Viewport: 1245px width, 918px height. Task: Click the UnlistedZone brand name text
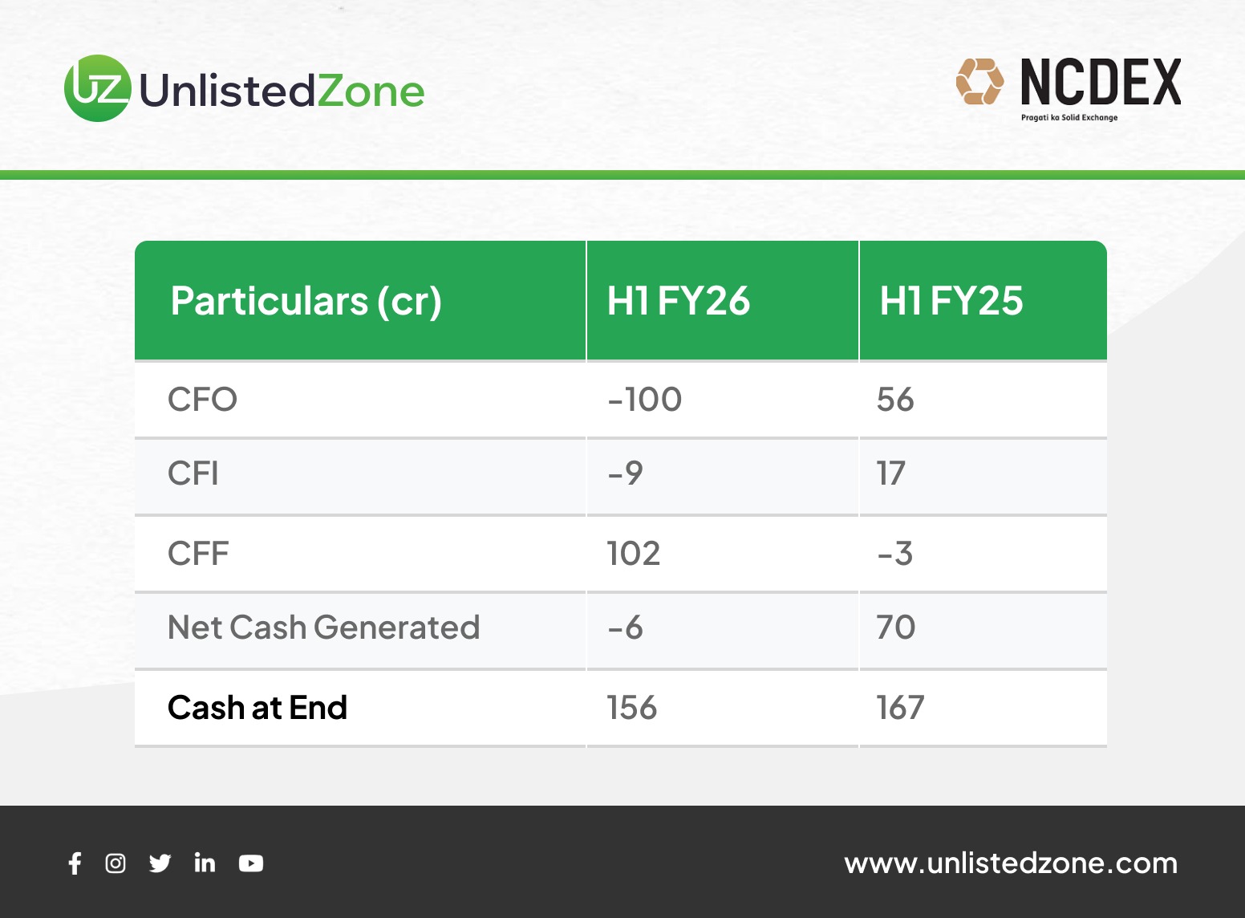[x=282, y=91]
